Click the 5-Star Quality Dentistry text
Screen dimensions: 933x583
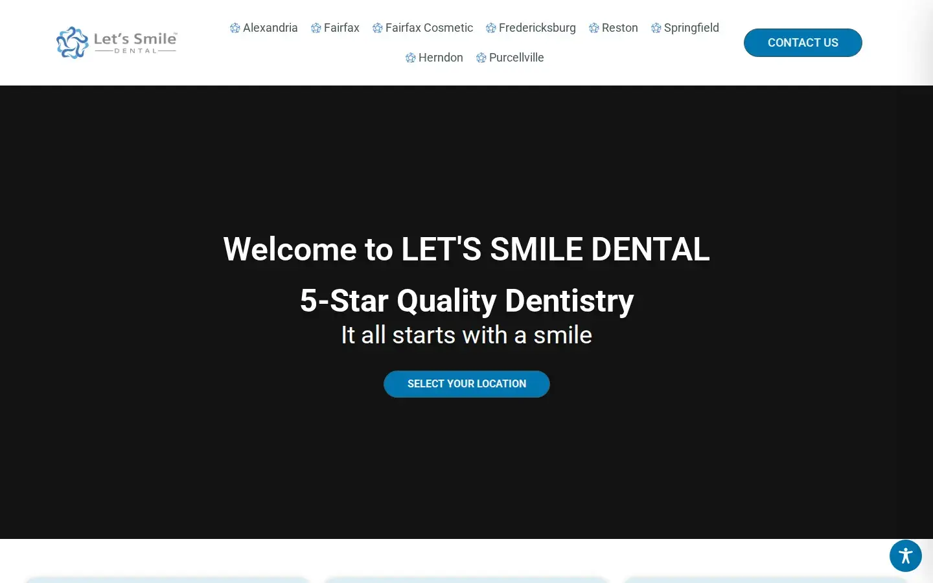coord(466,301)
